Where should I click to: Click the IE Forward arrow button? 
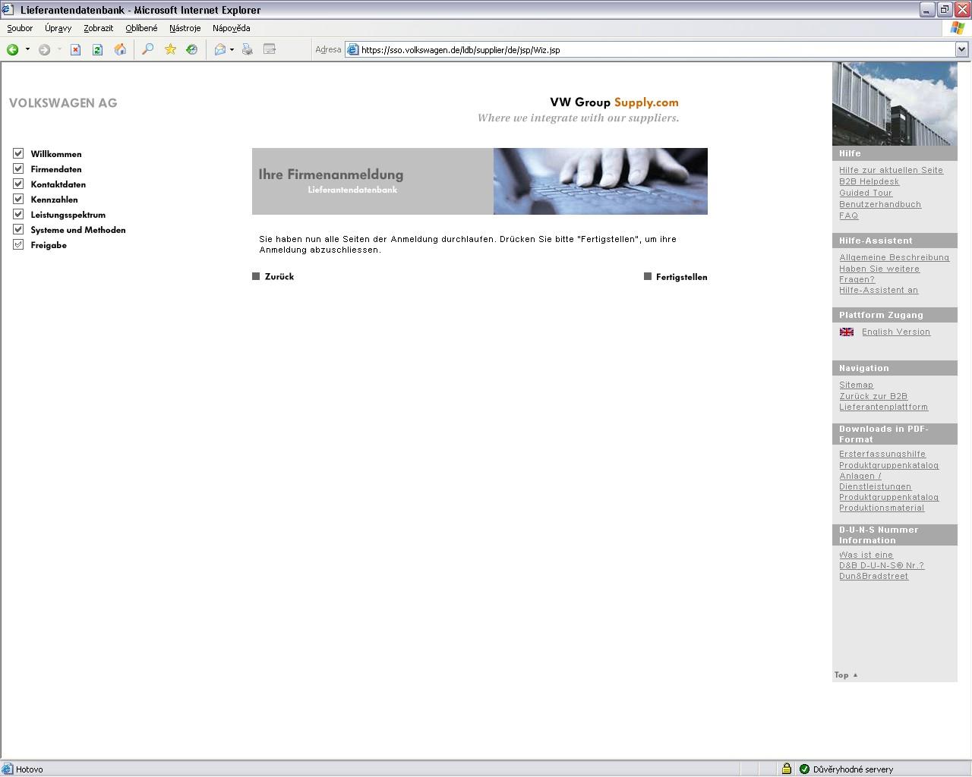coord(45,49)
